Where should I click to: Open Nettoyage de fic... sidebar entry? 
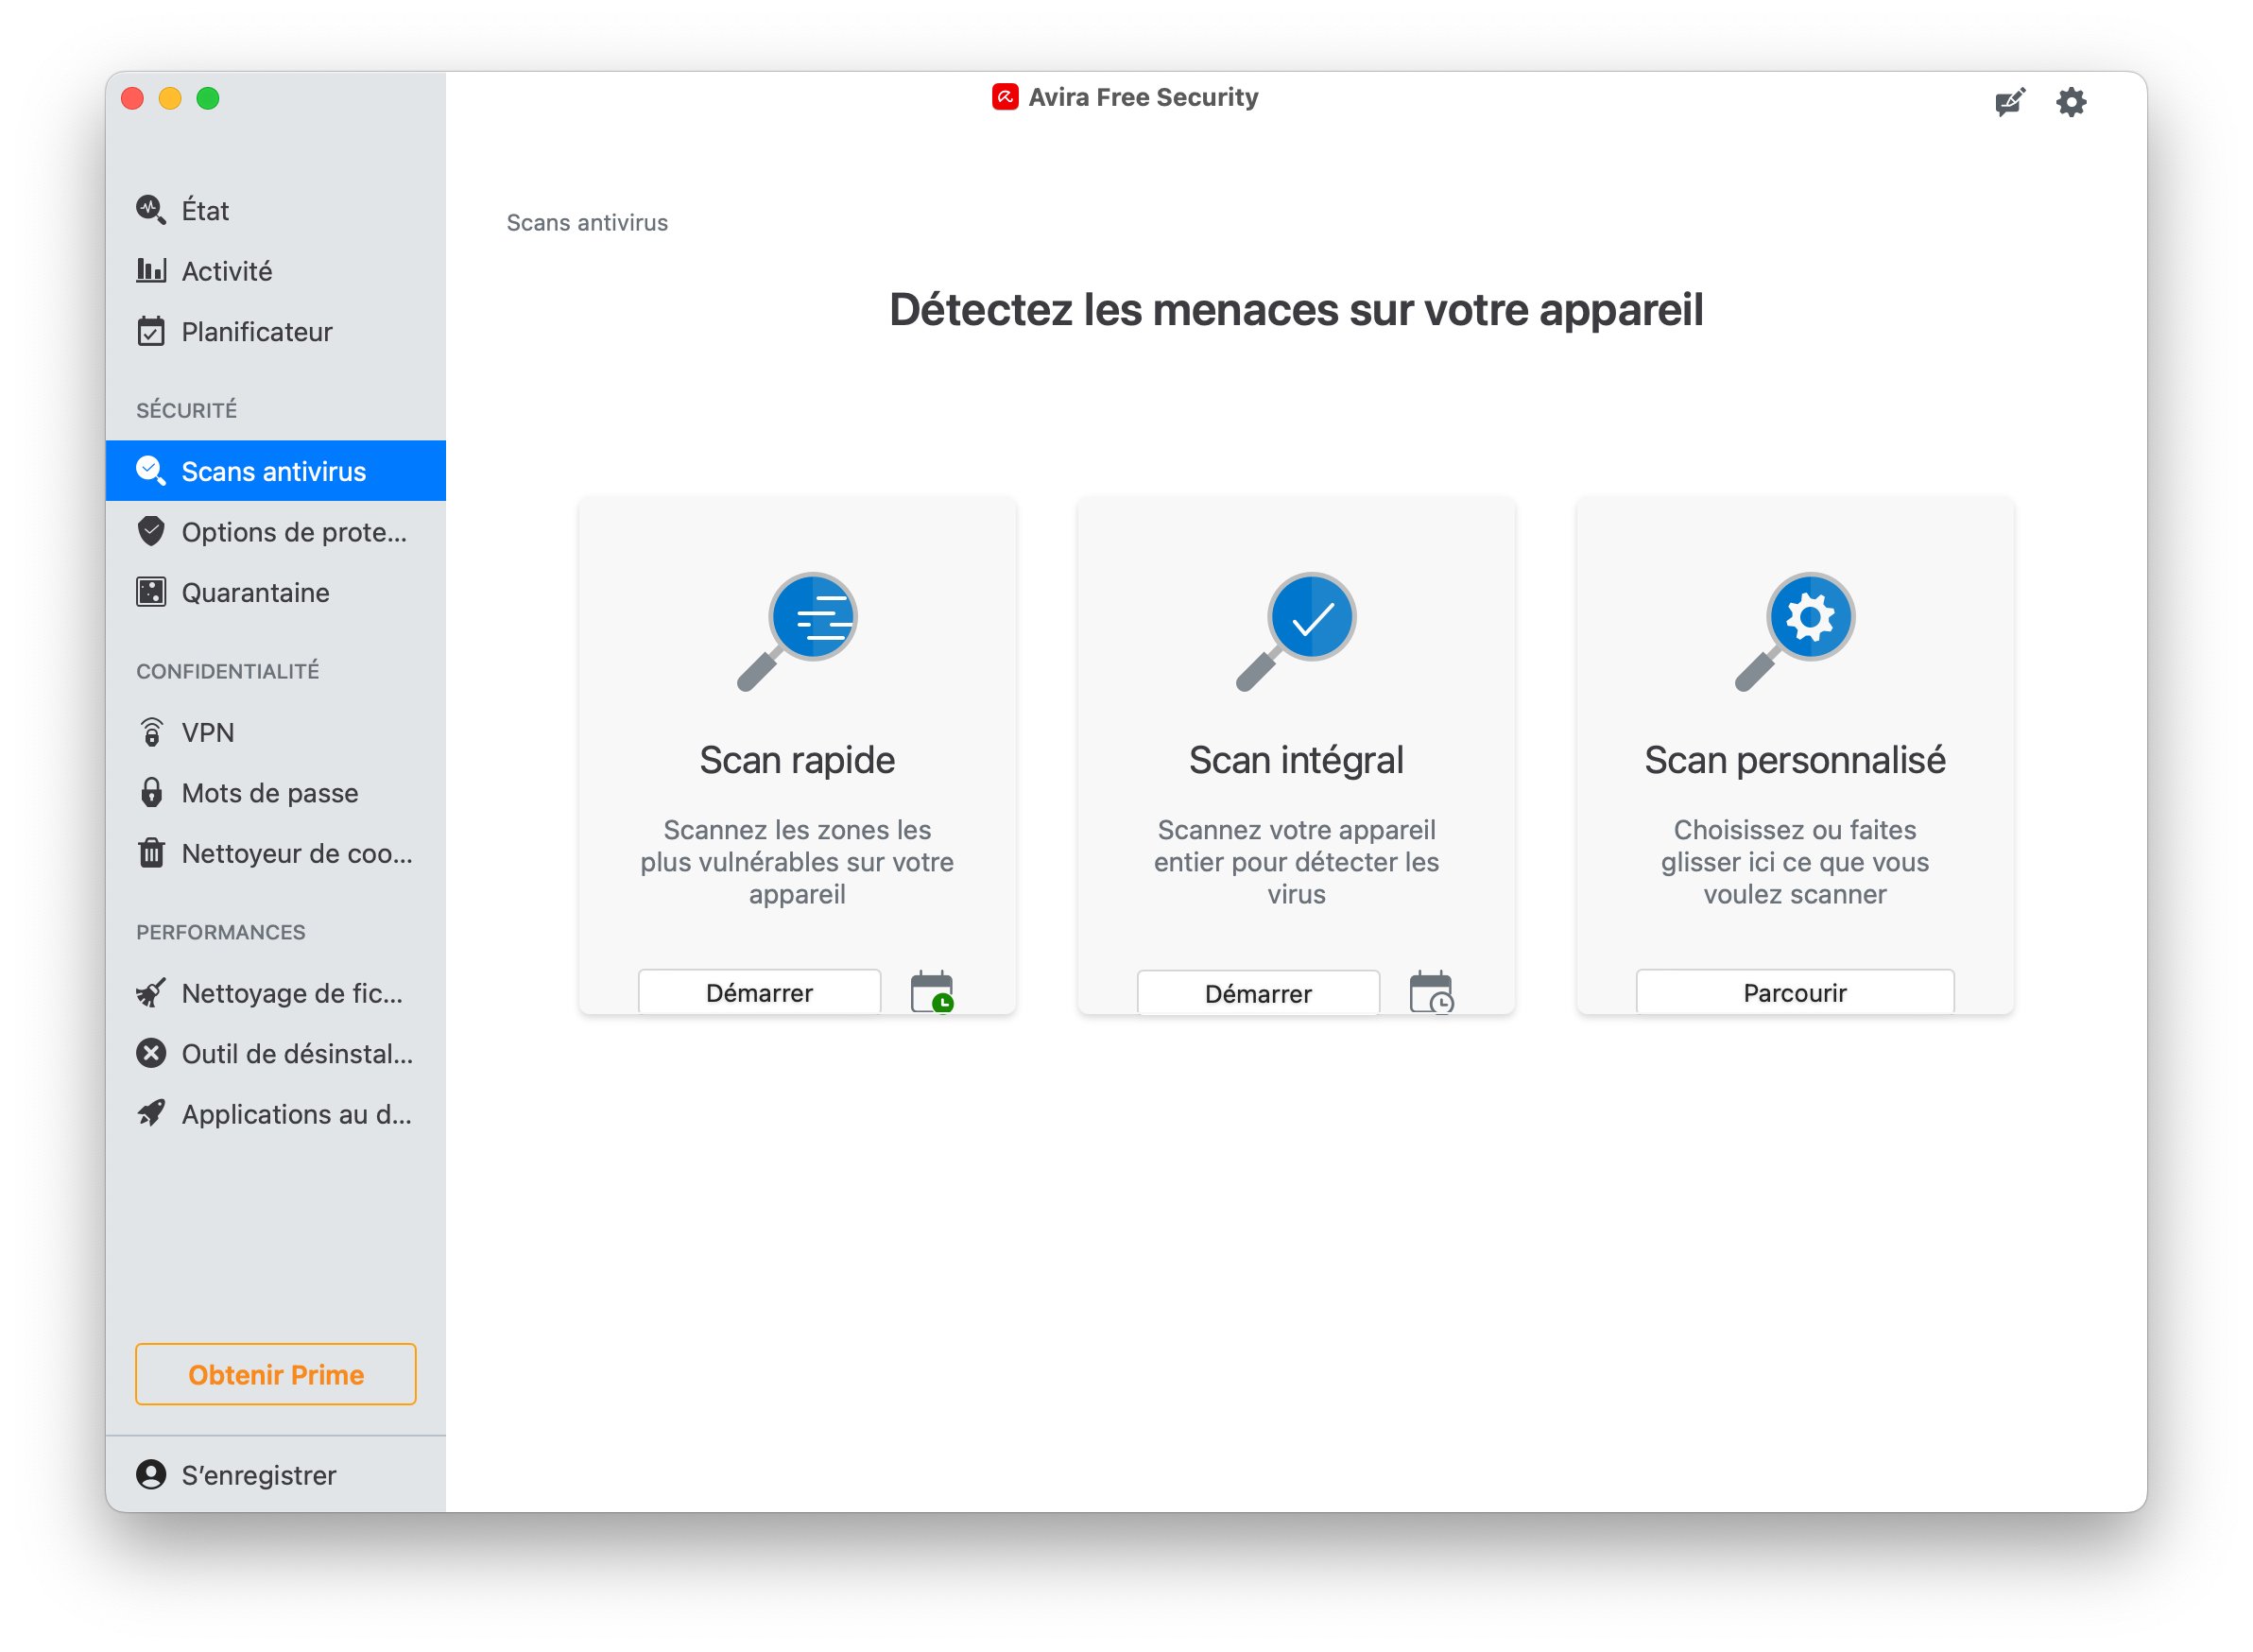coord(276,993)
